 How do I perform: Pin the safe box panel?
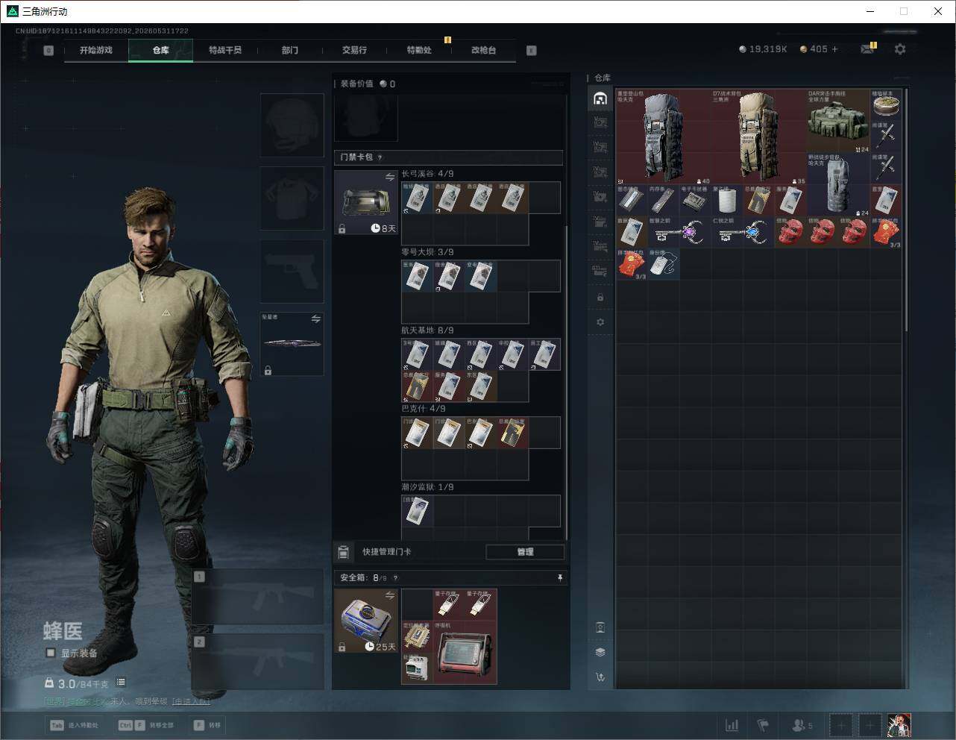[560, 577]
